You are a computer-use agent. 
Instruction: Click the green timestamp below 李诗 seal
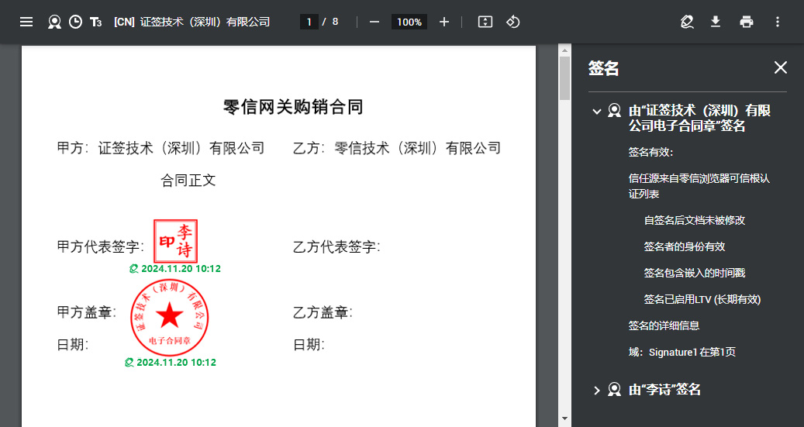click(175, 269)
